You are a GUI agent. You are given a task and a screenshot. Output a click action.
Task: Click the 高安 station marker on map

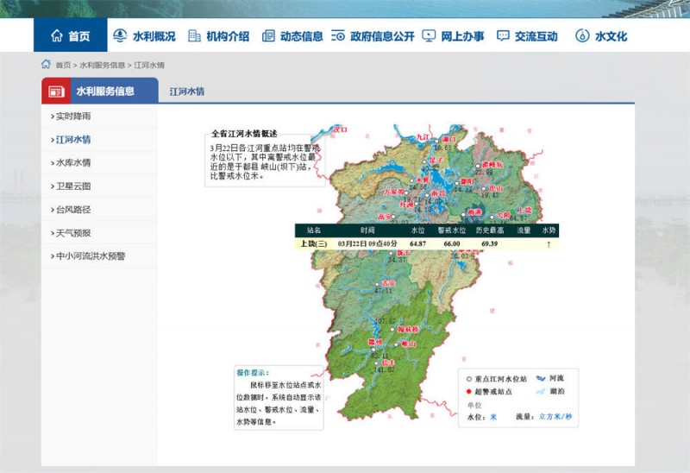click(393, 217)
